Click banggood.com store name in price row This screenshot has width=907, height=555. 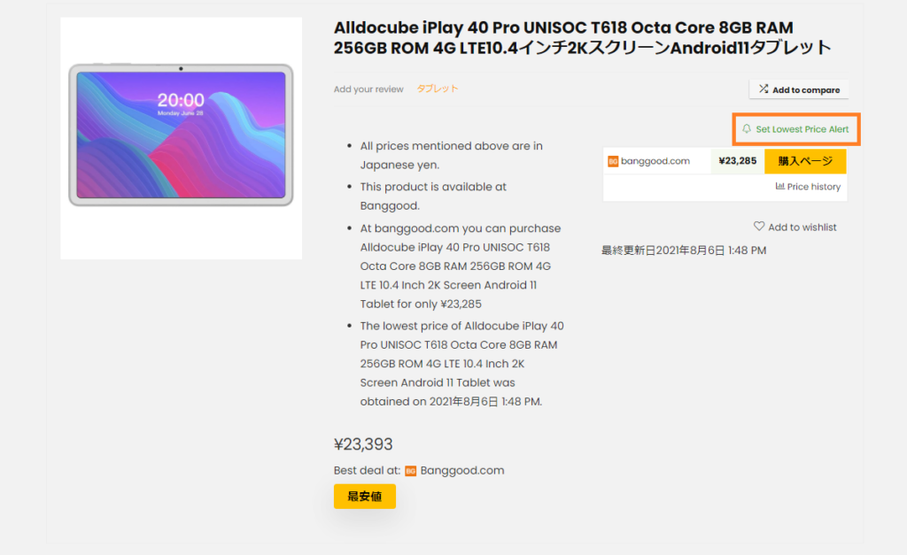click(655, 161)
